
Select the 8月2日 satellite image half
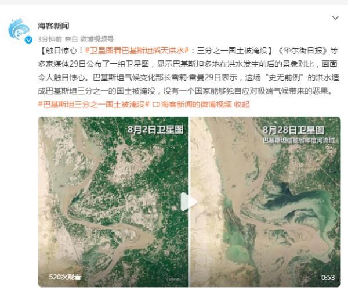tap(113, 202)
